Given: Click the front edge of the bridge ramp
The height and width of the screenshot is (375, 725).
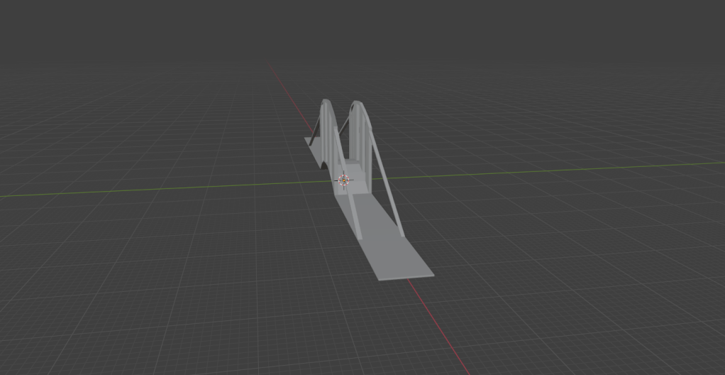Looking at the screenshot, I should pyautogui.click(x=406, y=278).
